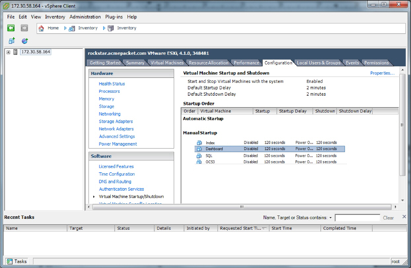
Task: Click the horizontal scrollbar under Configuration pane
Action: 242,207
